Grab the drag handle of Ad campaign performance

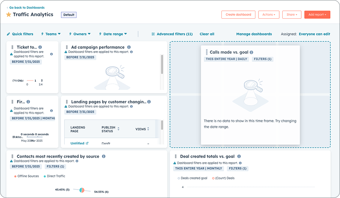click(67, 47)
